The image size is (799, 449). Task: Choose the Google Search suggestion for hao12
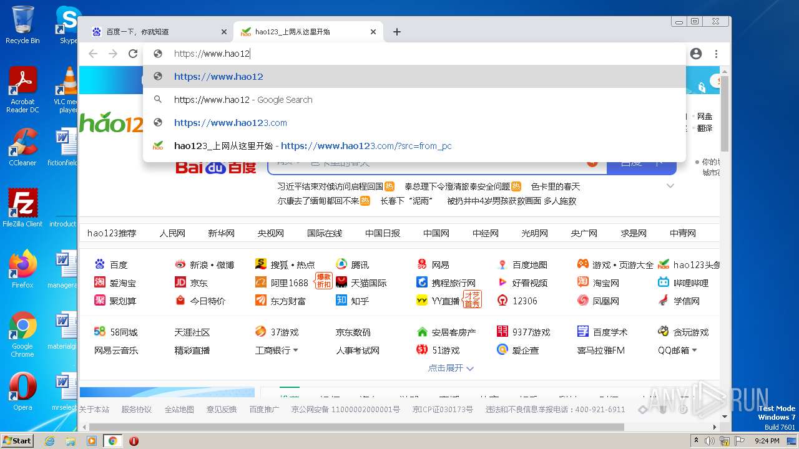pos(414,100)
